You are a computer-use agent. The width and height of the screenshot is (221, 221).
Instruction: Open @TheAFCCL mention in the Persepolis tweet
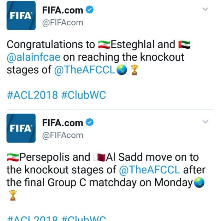point(149,170)
